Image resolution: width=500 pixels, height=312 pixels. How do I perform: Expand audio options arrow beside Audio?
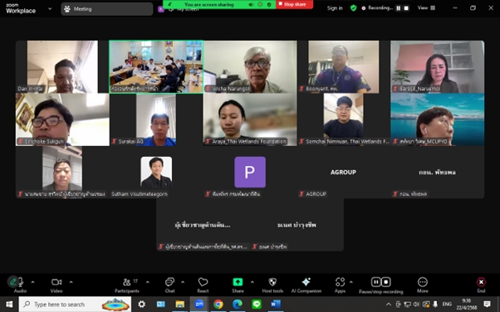(x=32, y=282)
